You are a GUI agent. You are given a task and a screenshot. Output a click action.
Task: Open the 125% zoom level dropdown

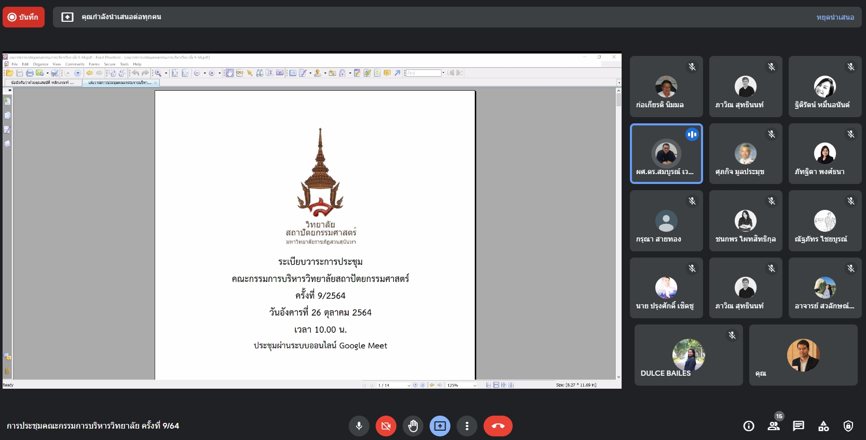tap(474, 385)
